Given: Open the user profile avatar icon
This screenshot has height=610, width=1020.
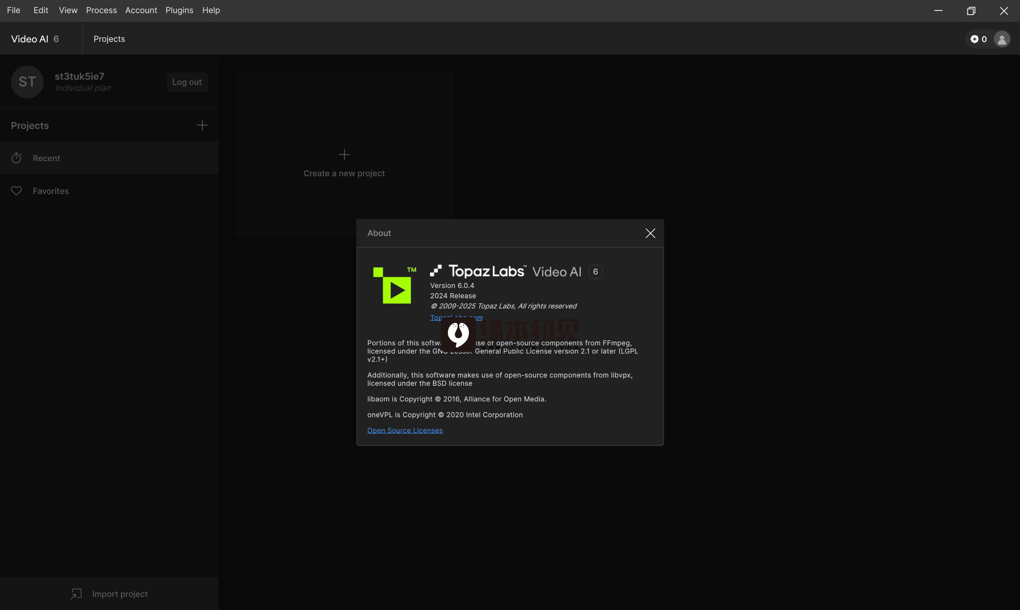Looking at the screenshot, I should (1002, 39).
